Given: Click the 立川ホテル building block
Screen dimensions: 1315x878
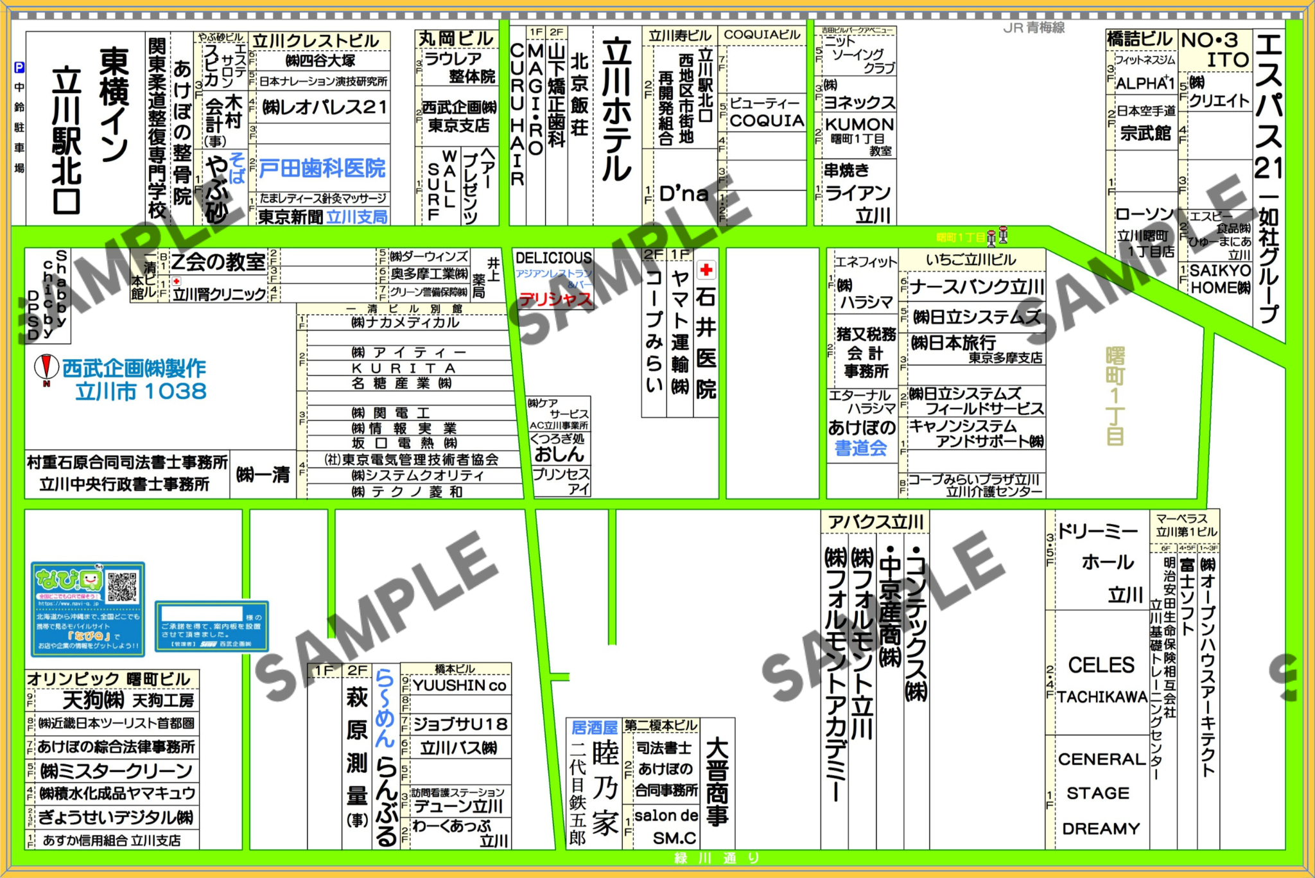Looking at the screenshot, I should (x=617, y=109).
